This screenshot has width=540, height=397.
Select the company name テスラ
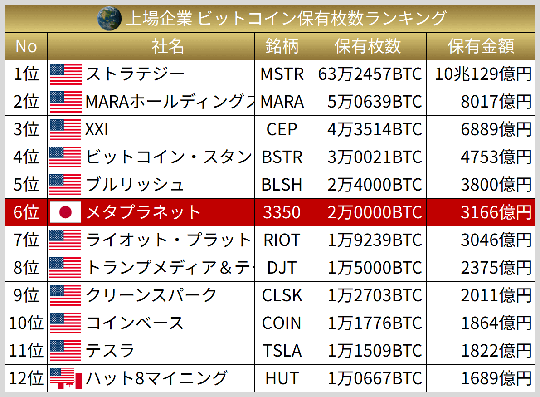[x=110, y=351]
